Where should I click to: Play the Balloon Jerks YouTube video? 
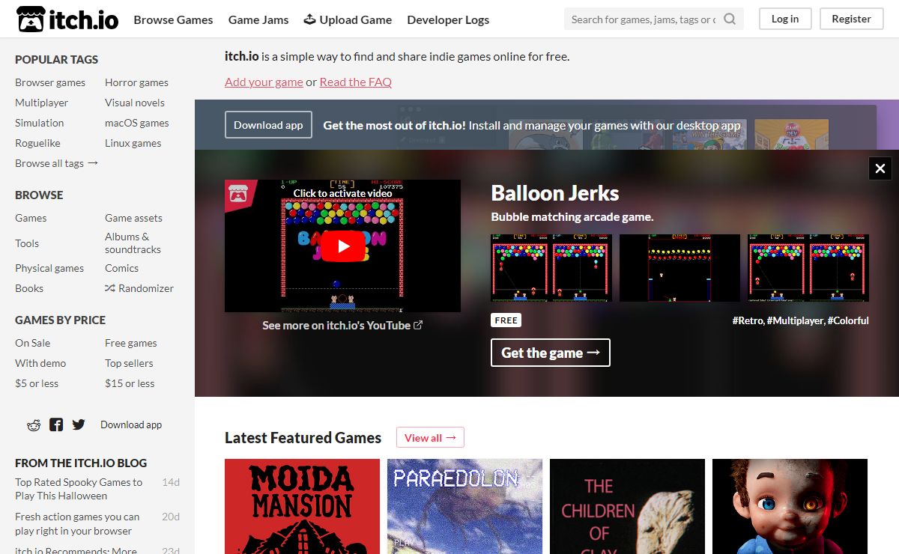[342, 246]
